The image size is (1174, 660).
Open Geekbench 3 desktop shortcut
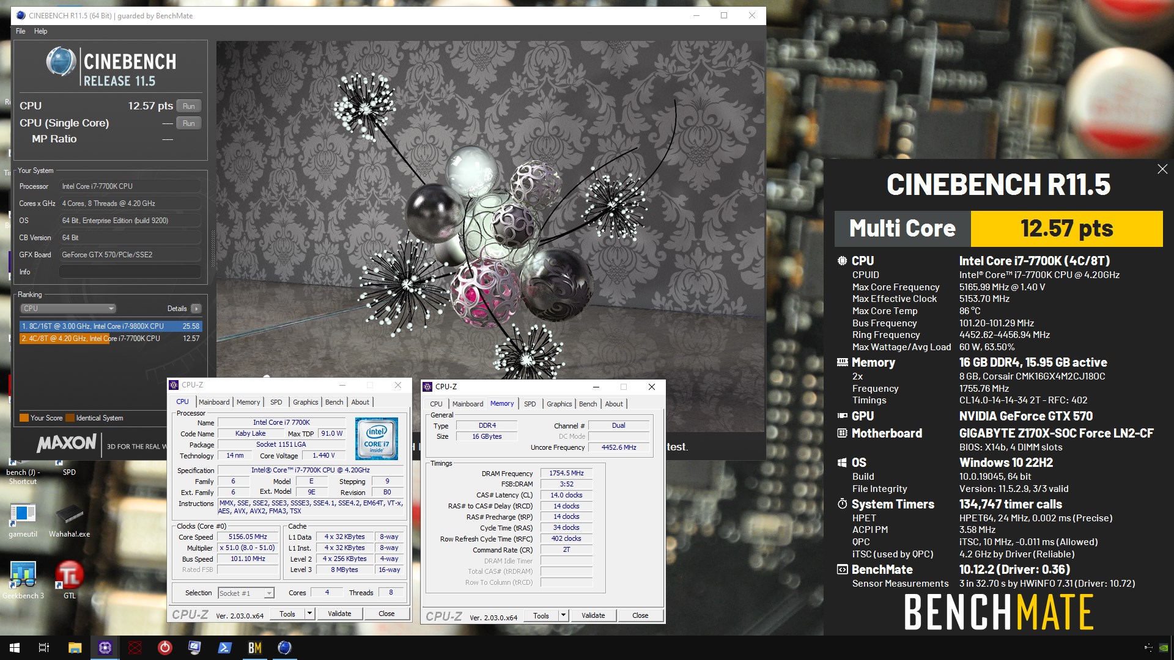click(x=23, y=579)
